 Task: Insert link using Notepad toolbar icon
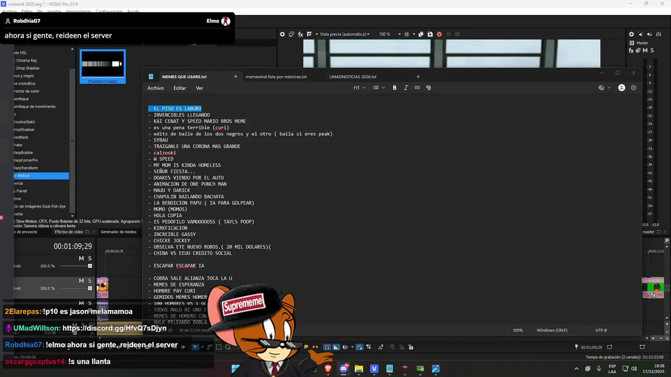417,88
